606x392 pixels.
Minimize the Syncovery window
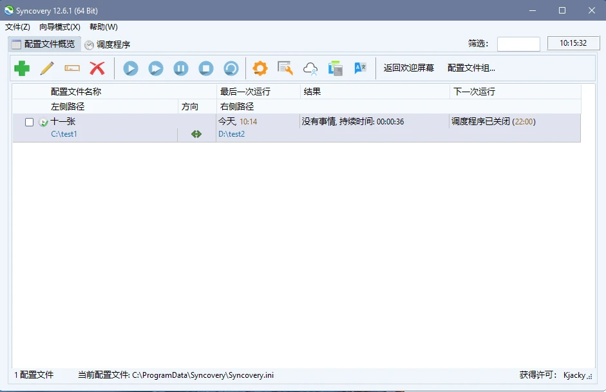click(533, 10)
